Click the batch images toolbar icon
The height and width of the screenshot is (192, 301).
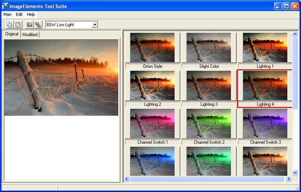pos(38,25)
